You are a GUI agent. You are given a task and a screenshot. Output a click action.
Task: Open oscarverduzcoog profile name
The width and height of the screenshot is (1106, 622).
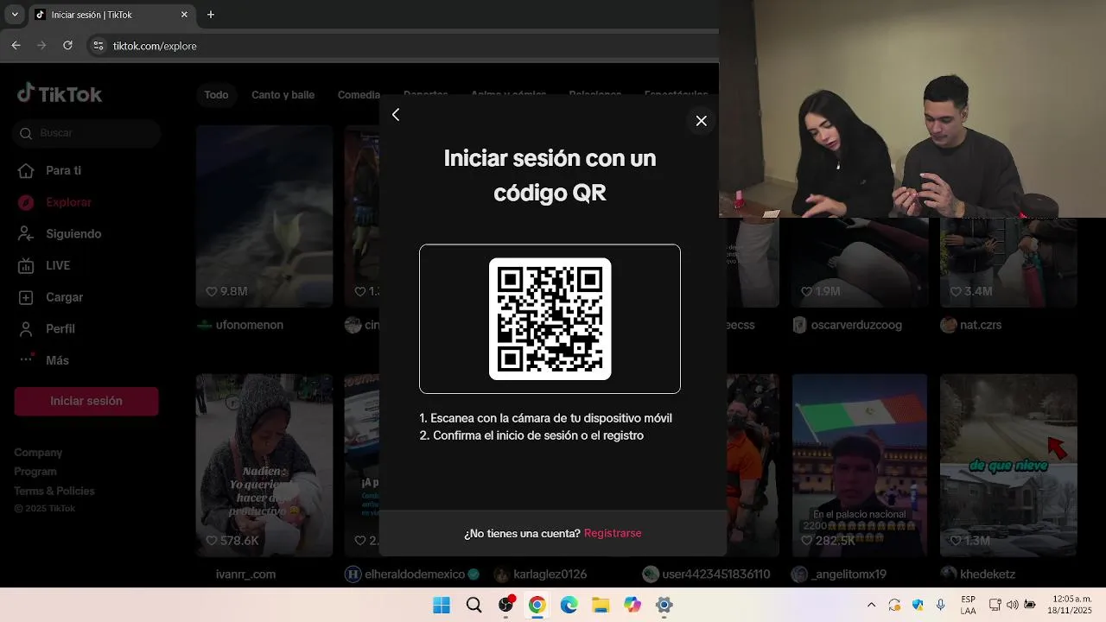pyautogui.click(x=856, y=325)
